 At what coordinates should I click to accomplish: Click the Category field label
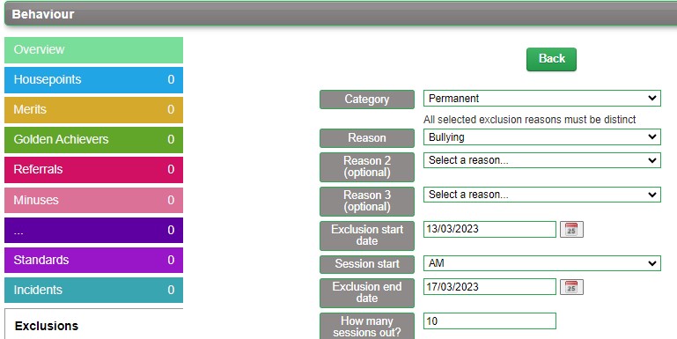coord(367,99)
